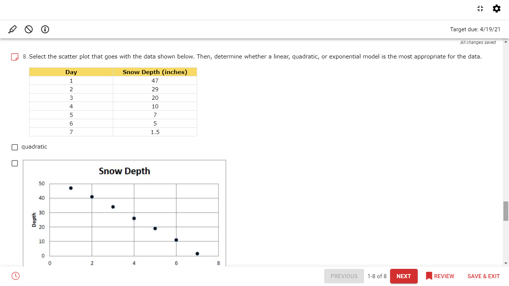Click the eliminate answer choice tool
The image size is (509, 286).
click(29, 29)
